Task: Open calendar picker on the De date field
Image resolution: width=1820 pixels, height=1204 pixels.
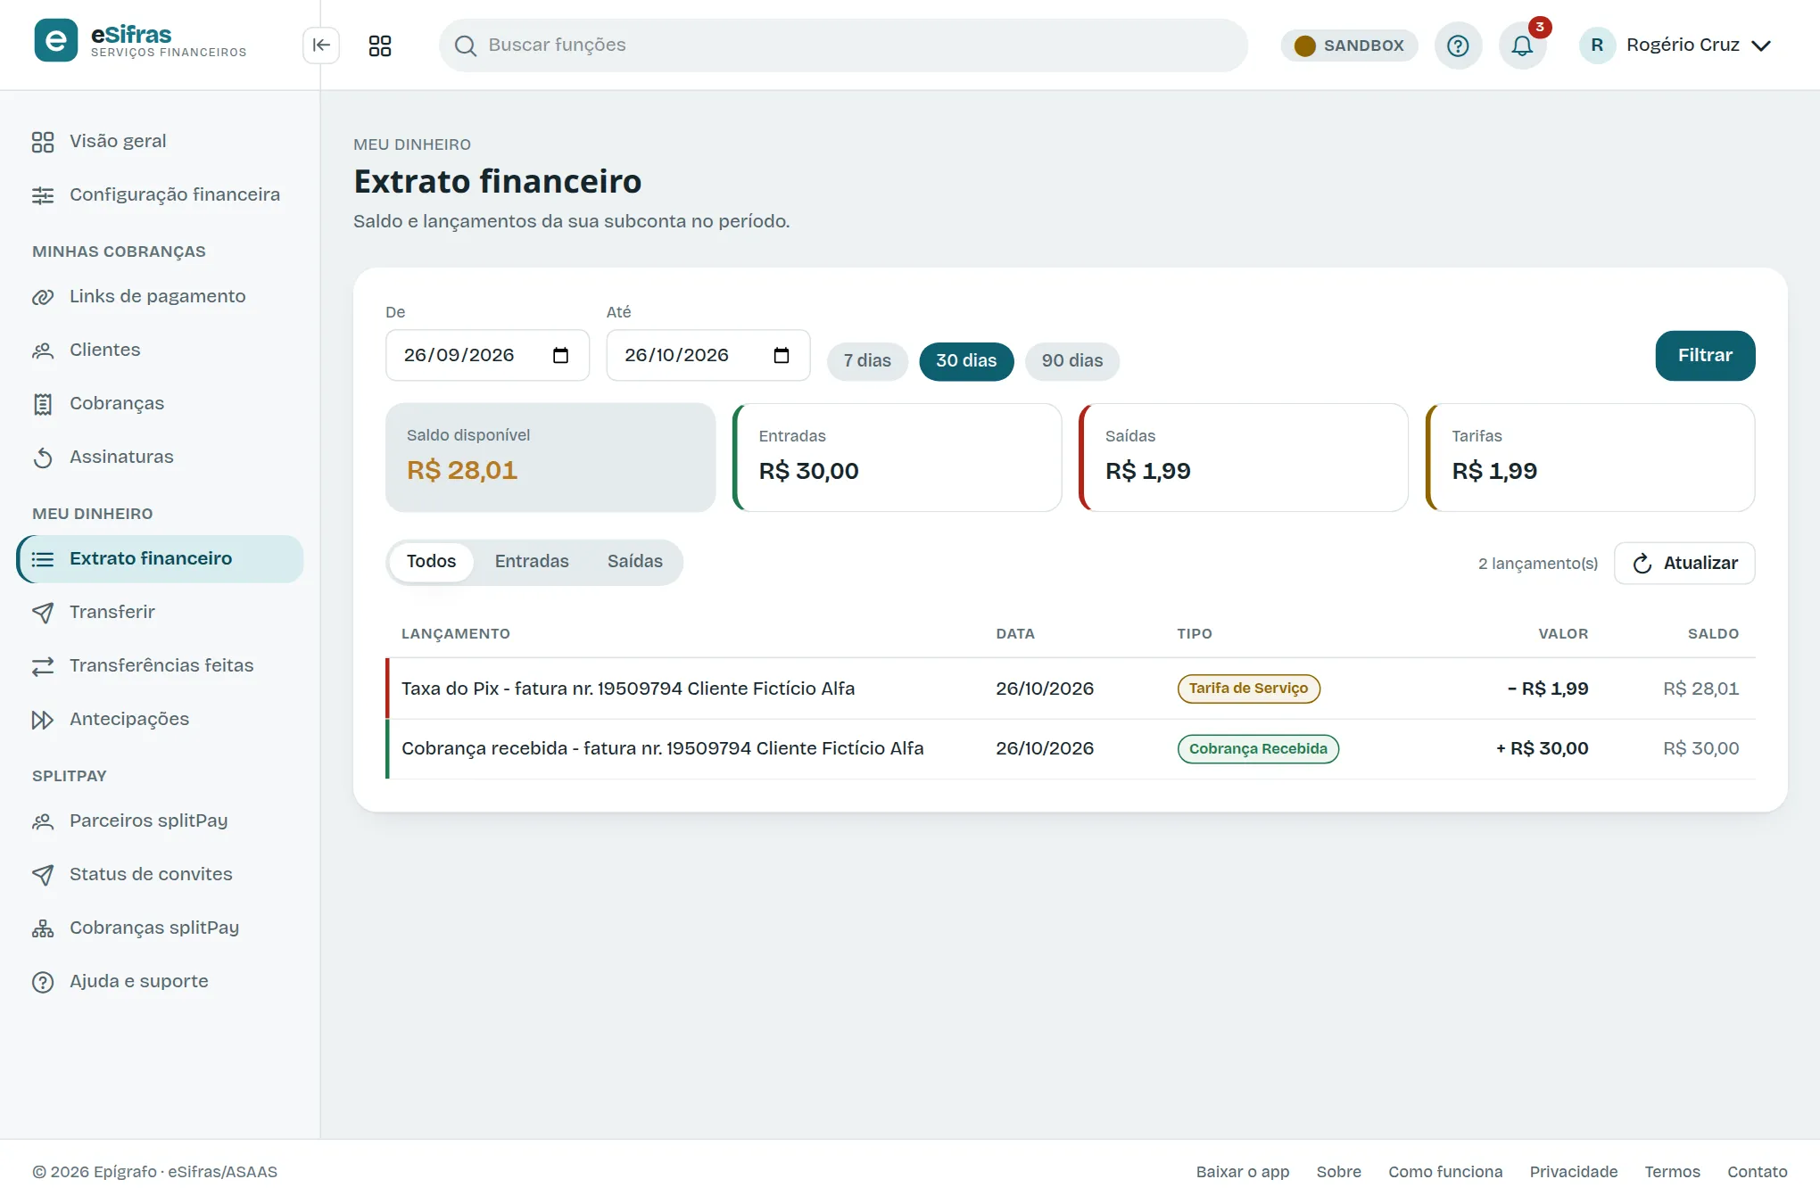Action: tap(560, 356)
